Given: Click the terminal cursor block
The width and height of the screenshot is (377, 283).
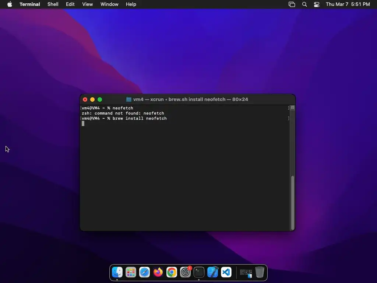Looking at the screenshot, I should coord(83,123).
